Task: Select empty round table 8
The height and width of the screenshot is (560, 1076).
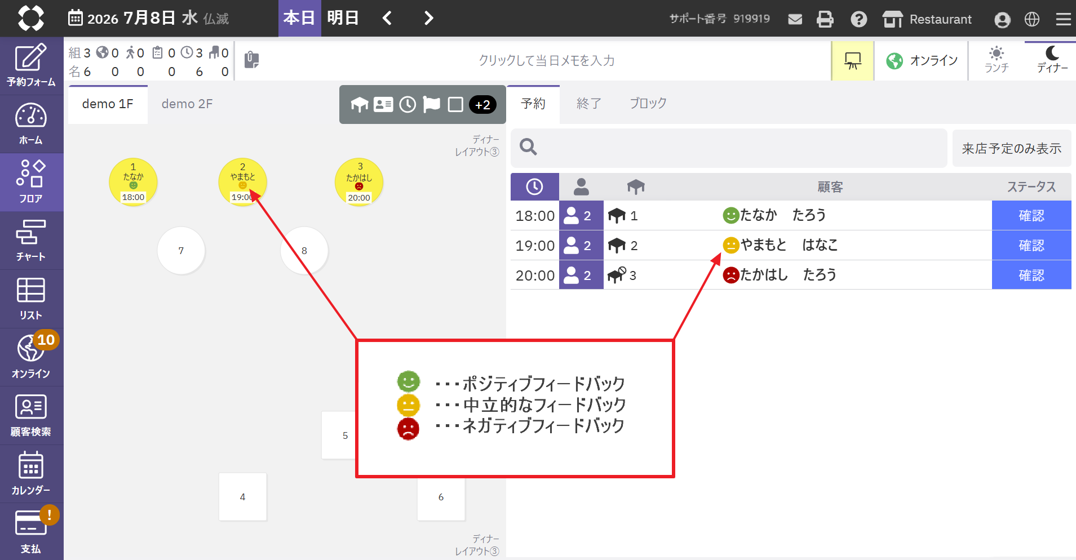Action: (304, 251)
